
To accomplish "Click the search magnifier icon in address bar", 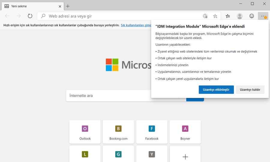I will pos(43,16).
